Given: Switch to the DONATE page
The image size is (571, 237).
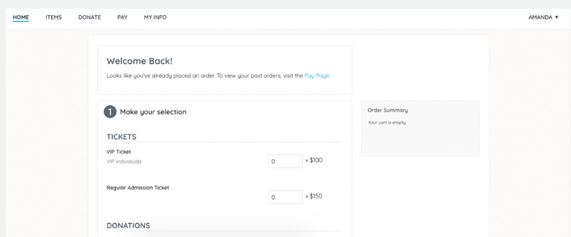Looking at the screenshot, I should [x=89, y=17].
